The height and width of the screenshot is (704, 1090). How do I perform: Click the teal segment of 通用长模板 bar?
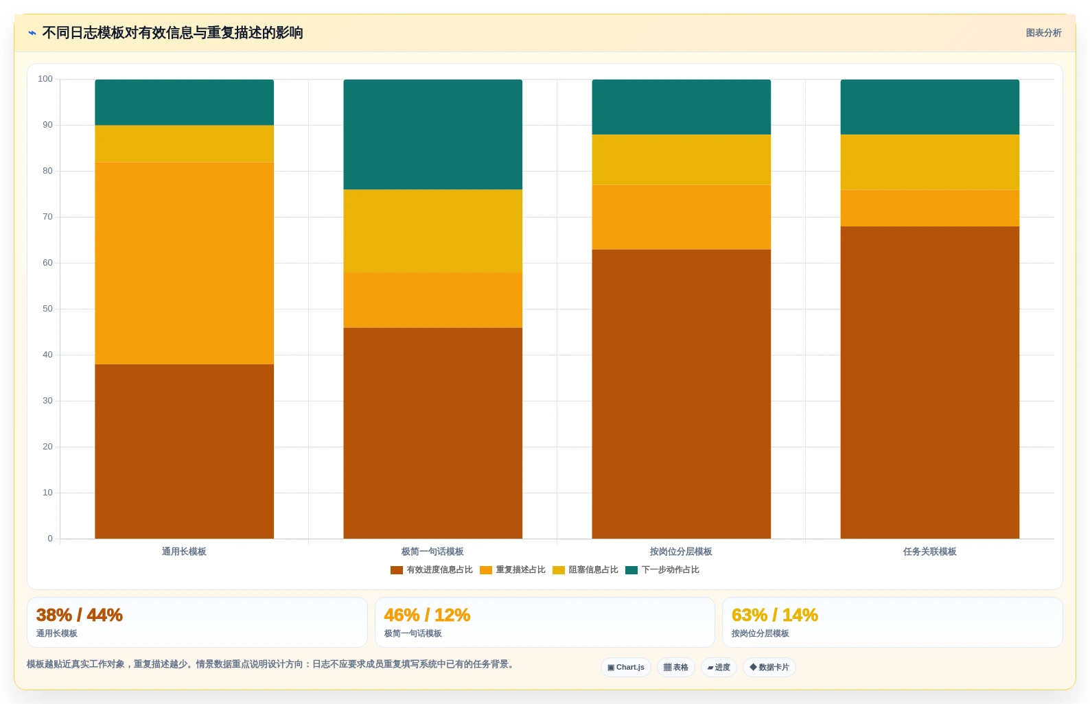point(184,102)
